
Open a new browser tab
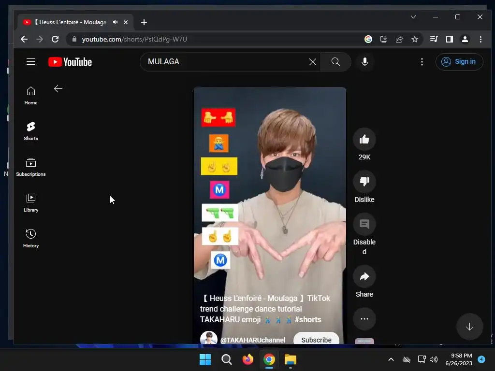point(144,22)
